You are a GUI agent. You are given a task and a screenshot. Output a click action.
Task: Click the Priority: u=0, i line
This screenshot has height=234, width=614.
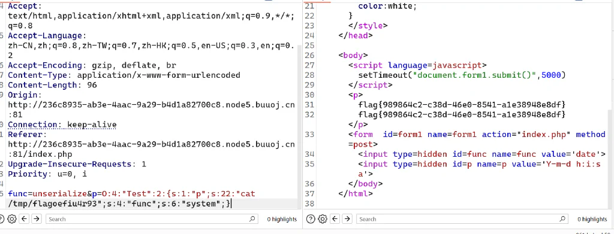click(x=47, y=174)
